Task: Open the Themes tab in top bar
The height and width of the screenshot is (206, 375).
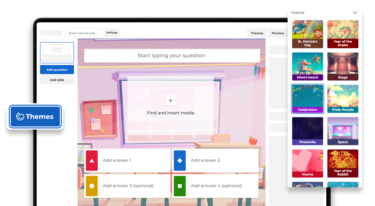Action: (x=257, y=33)
